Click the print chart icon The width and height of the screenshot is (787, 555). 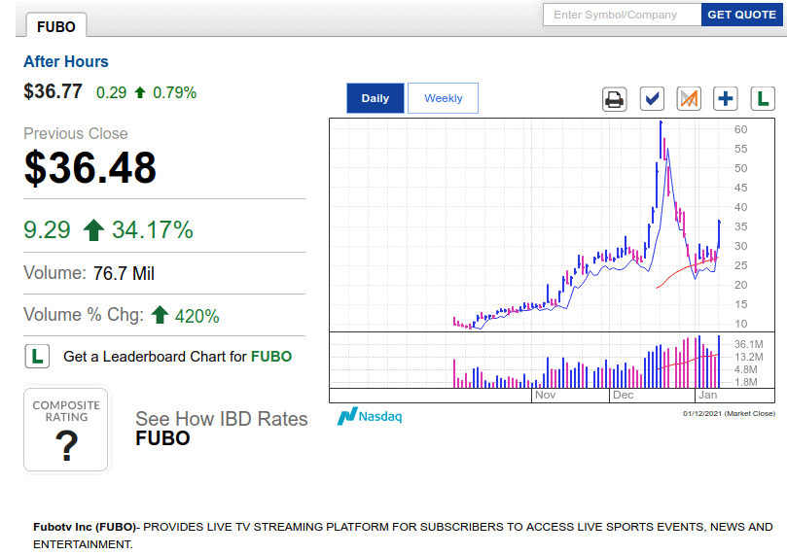(615, 99)
